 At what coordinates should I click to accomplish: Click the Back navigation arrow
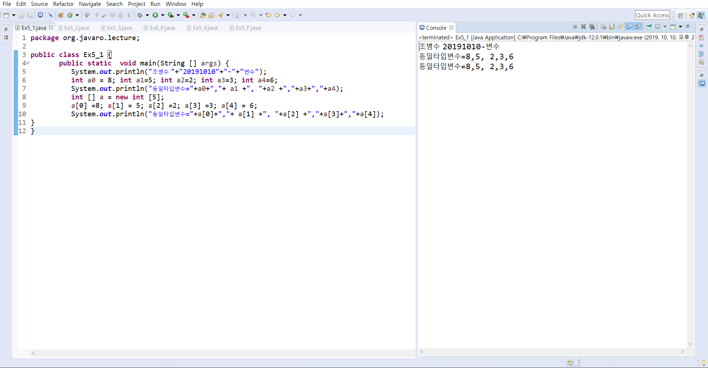tap(277, 15)
